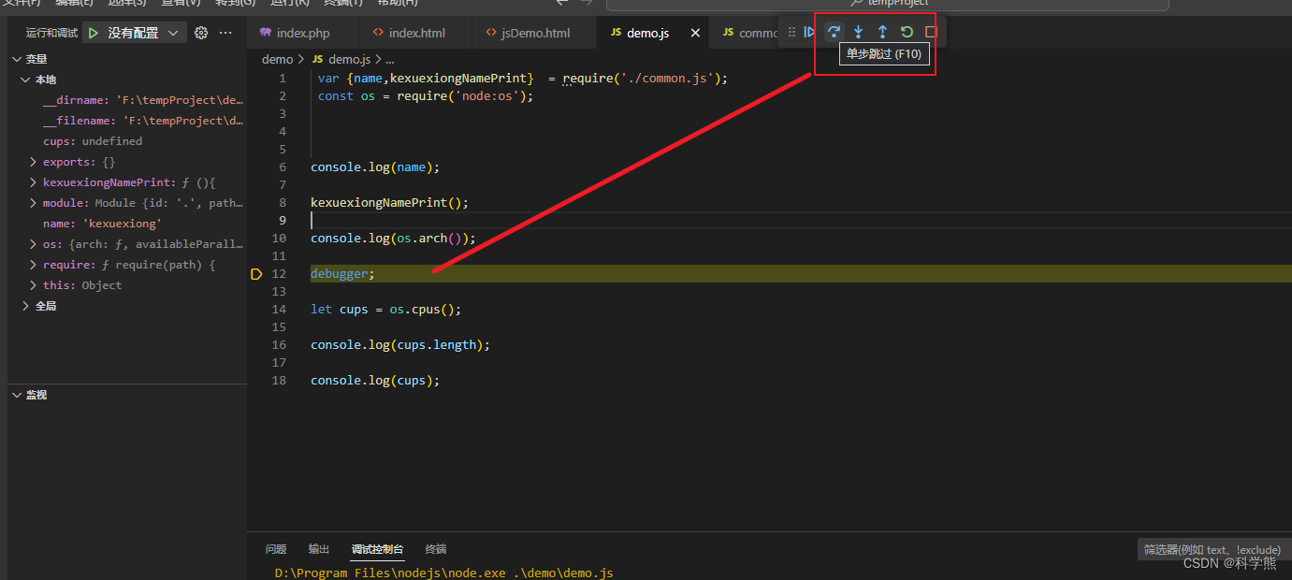Switch to the index.html tab
1292x580 pixels.
416,33
